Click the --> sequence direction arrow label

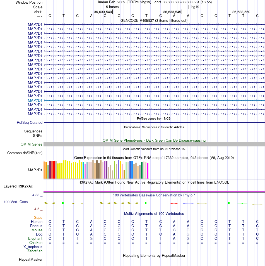click(39, 16)
